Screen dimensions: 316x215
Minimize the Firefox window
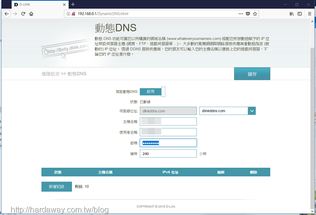pos(285,4)
